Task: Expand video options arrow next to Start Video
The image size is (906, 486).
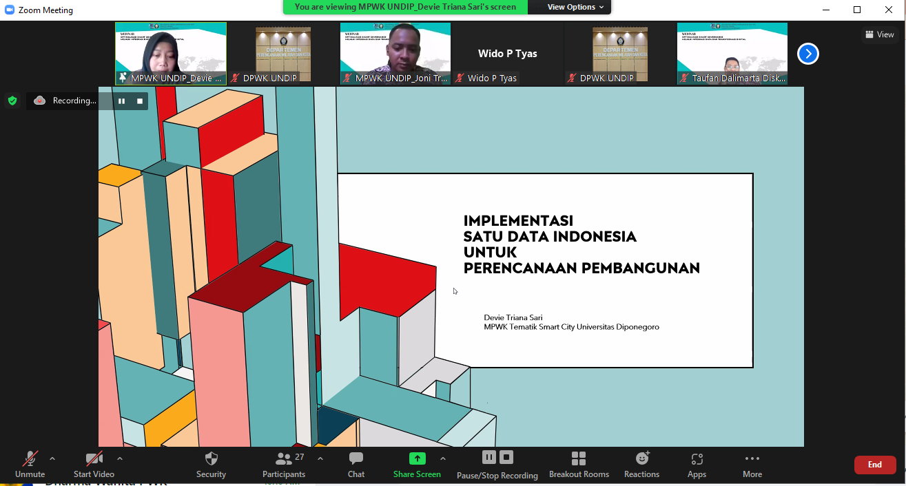Action: [120, 458]
